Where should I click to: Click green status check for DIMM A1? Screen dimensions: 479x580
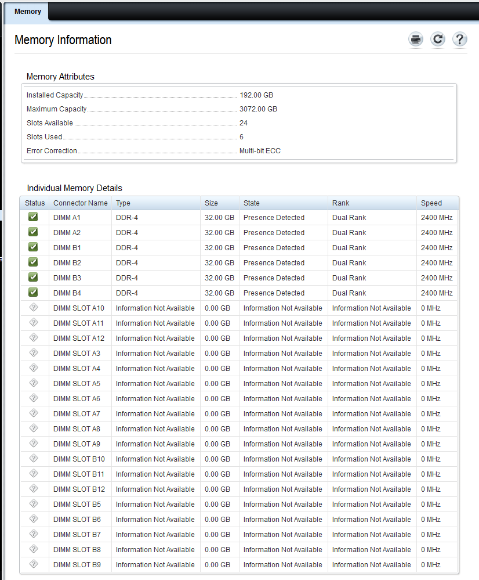33,217
